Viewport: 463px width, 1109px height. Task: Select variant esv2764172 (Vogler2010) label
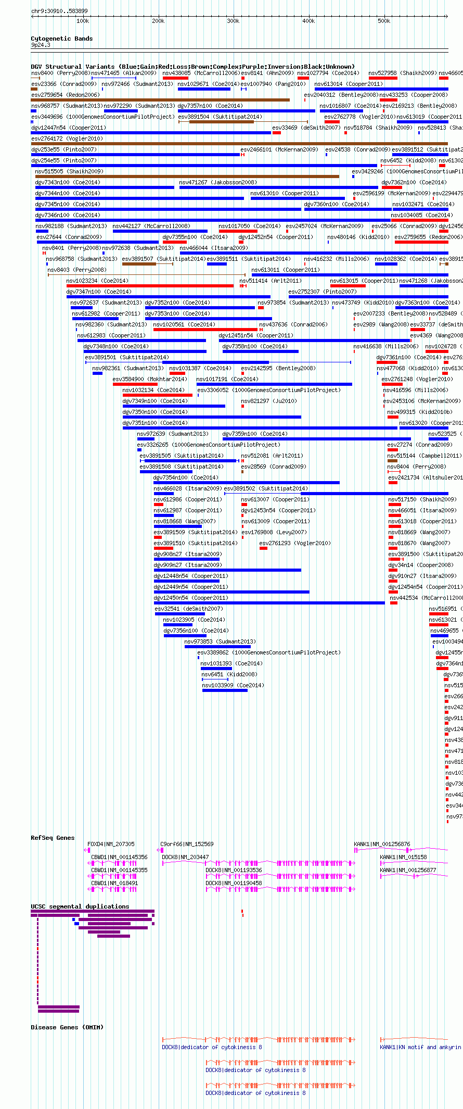(x=67, y=138)
